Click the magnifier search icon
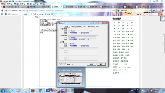The width and height of the screenshot is (165, 93). (x=150, y=11)
